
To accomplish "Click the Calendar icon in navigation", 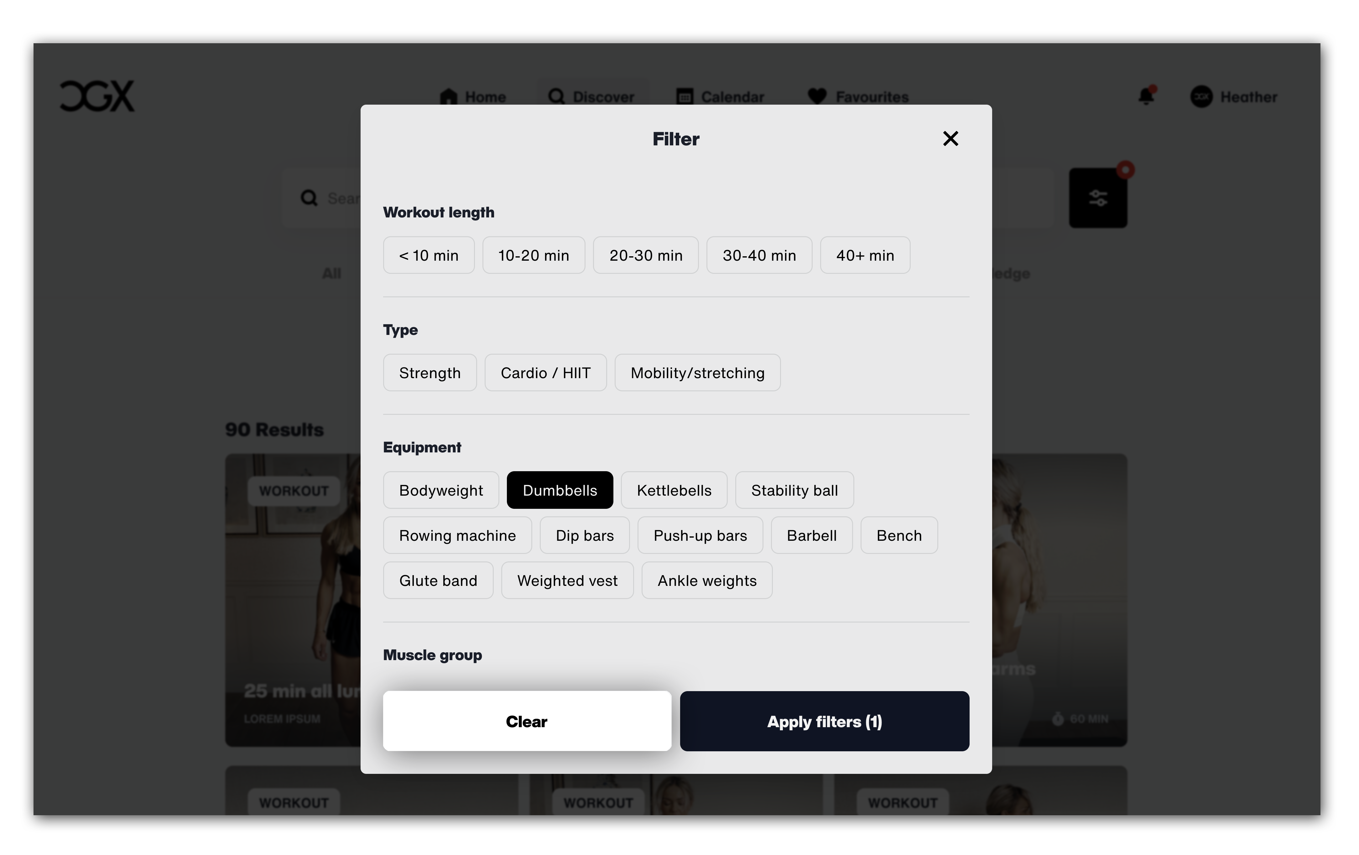I will (x=685, y=96).
